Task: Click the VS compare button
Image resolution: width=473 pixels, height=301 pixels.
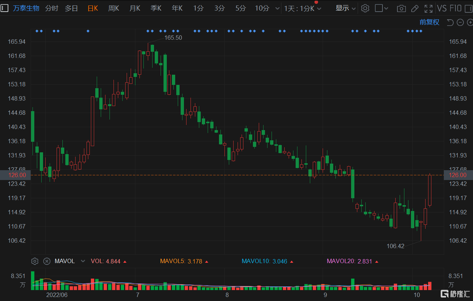Action: coord(442,8)
